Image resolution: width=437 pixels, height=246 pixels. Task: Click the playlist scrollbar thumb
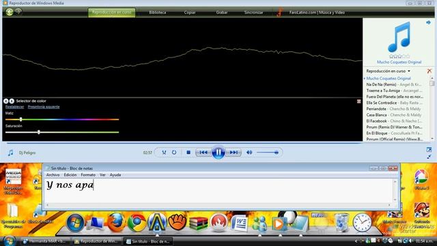(x=432, y=83)
